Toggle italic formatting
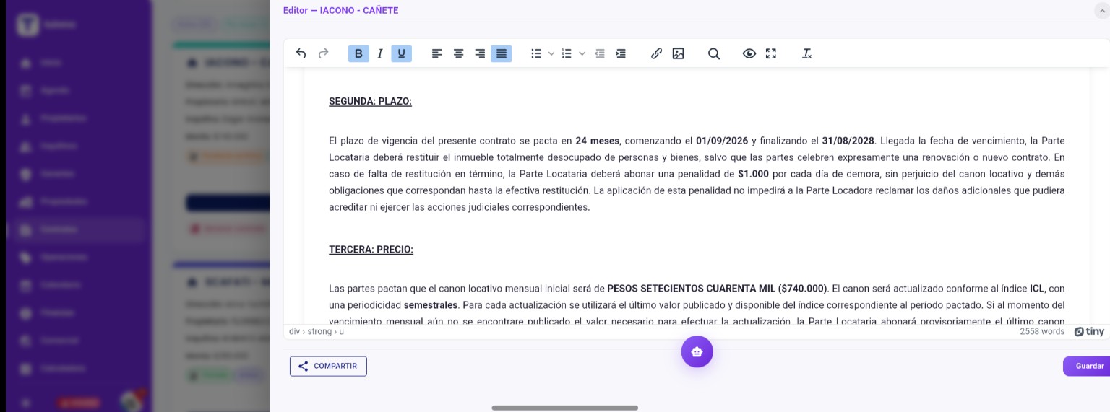 [x=380, y=53]
